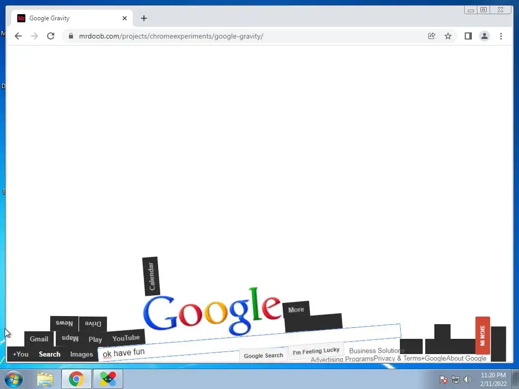Click the address bar URL
Screen dimensions: 519x389
click(x=171, y=36)
